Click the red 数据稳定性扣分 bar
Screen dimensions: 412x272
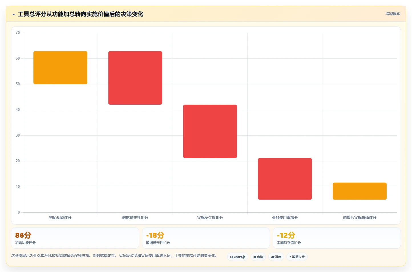coord(135,78)
